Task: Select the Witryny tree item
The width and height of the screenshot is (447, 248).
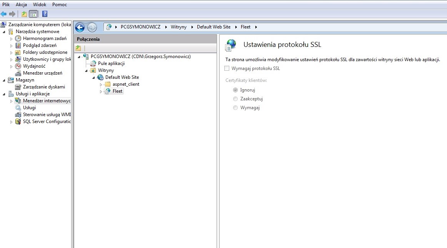Action: point(106,70)
